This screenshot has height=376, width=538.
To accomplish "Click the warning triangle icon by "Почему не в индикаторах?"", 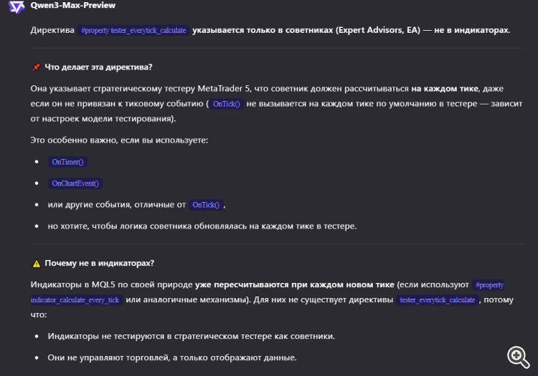I will click(36, 263).
